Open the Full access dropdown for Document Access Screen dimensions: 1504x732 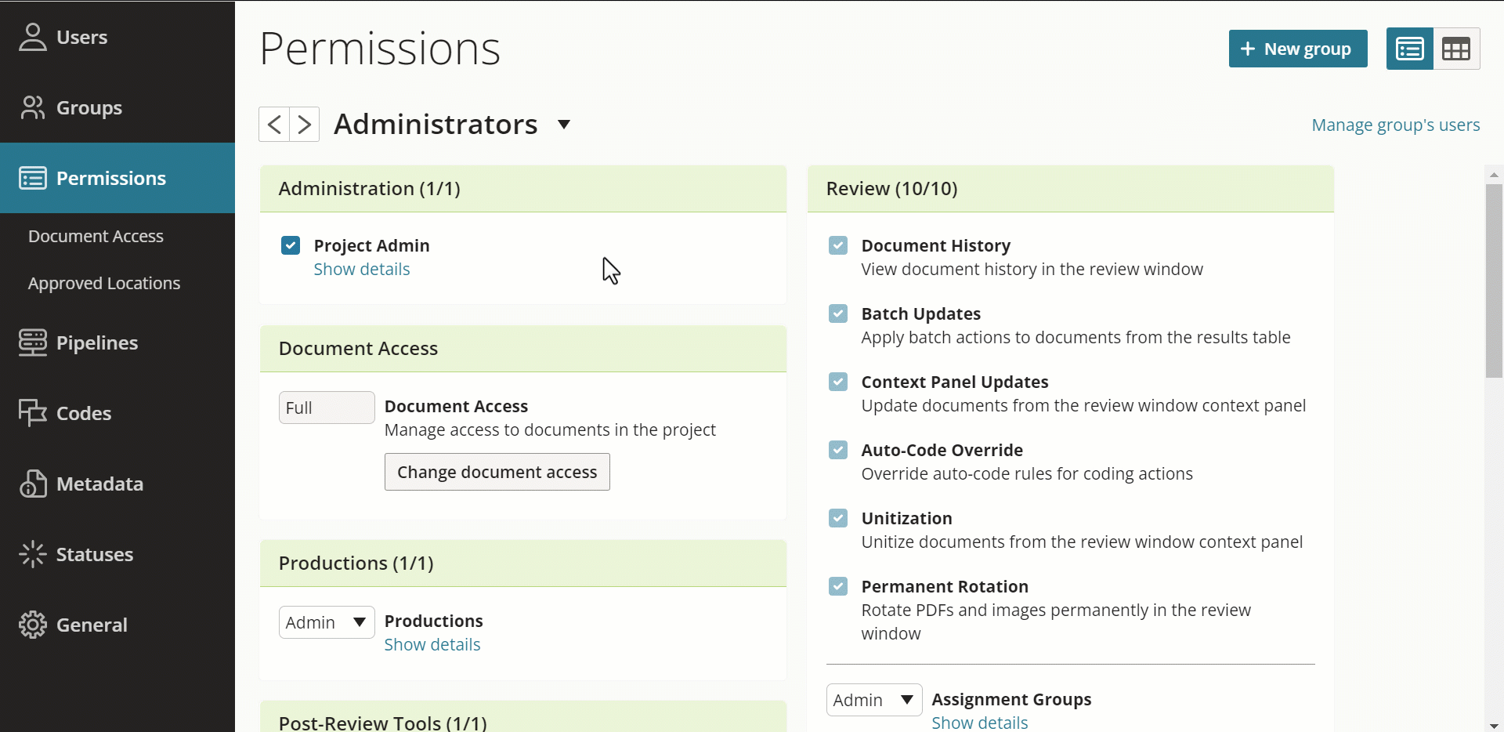(327, 408)
